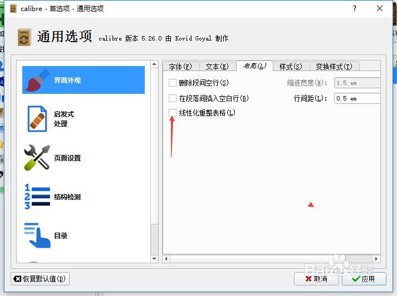
Task: Click the options panel horizontal scrollbar thumb
Action: (x=258, y=259)
